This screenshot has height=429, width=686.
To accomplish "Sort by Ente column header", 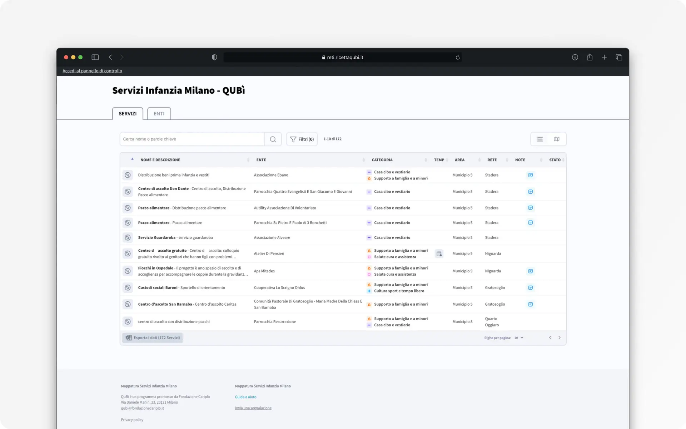I will click(261, 160).
